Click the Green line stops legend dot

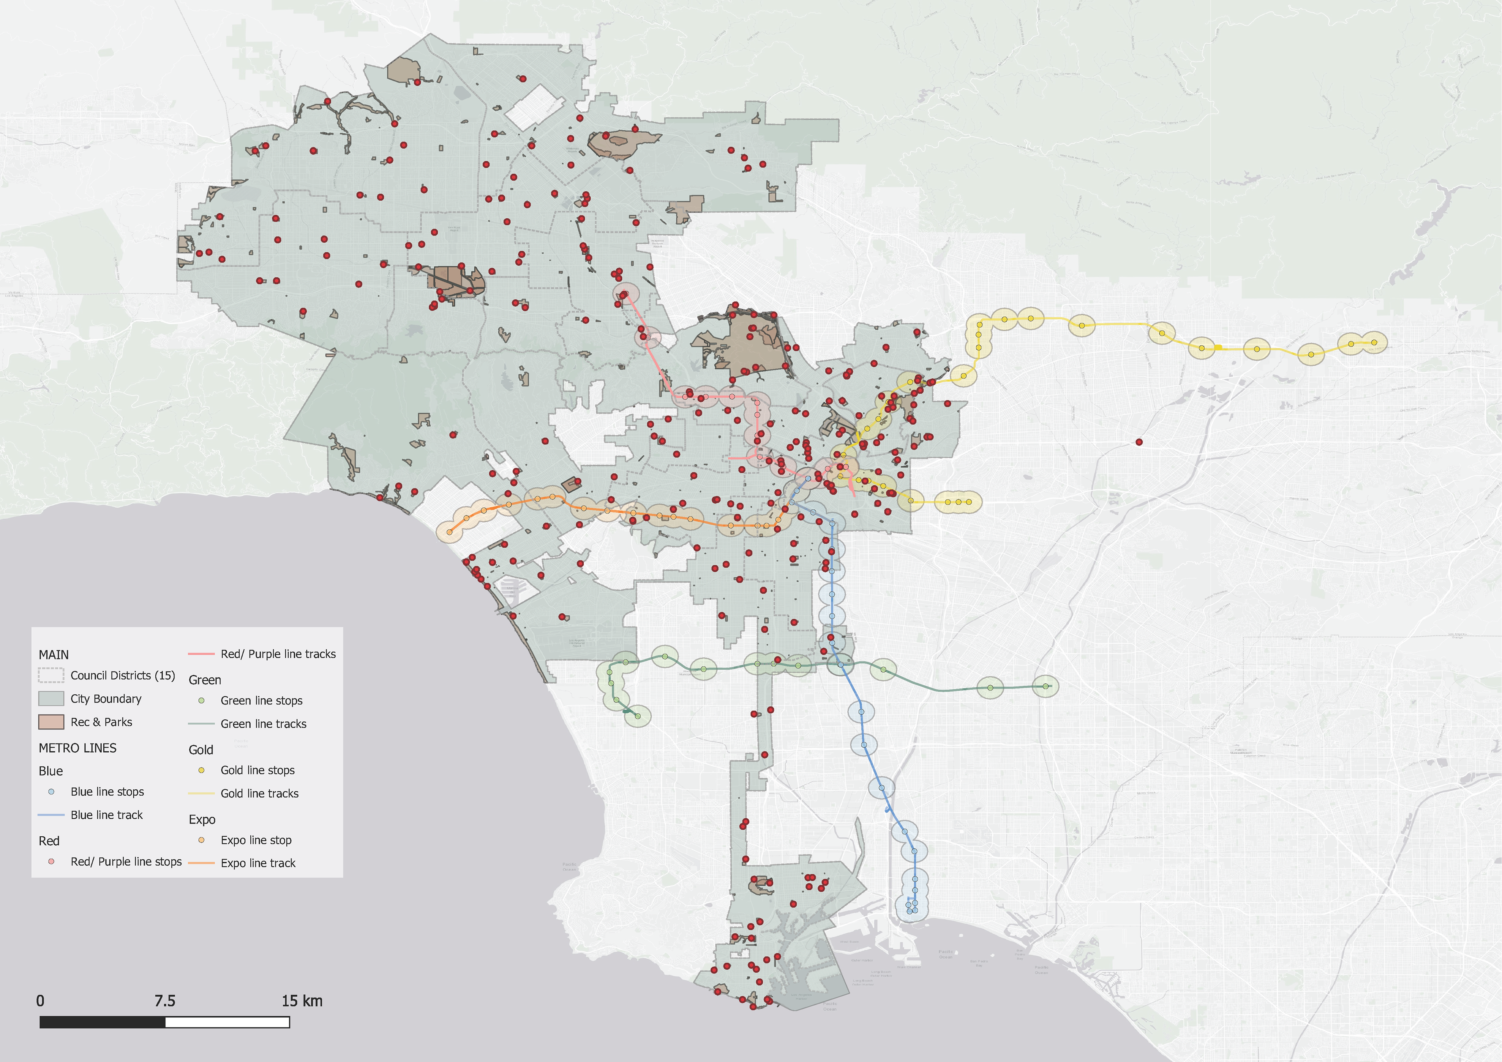point(201,701)
